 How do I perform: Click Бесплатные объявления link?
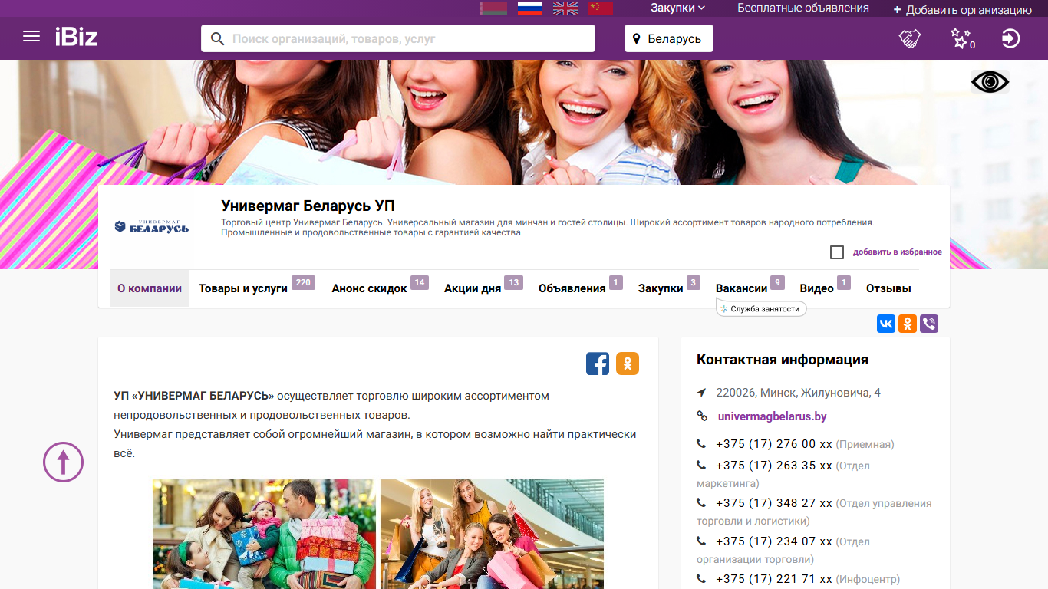(803, 8)
